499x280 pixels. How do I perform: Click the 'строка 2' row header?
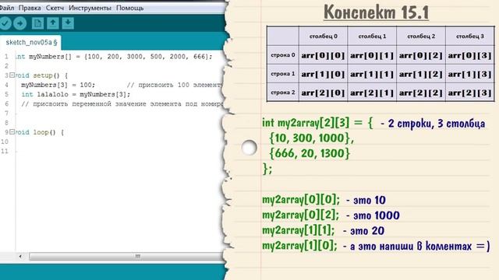click(282, 93)
